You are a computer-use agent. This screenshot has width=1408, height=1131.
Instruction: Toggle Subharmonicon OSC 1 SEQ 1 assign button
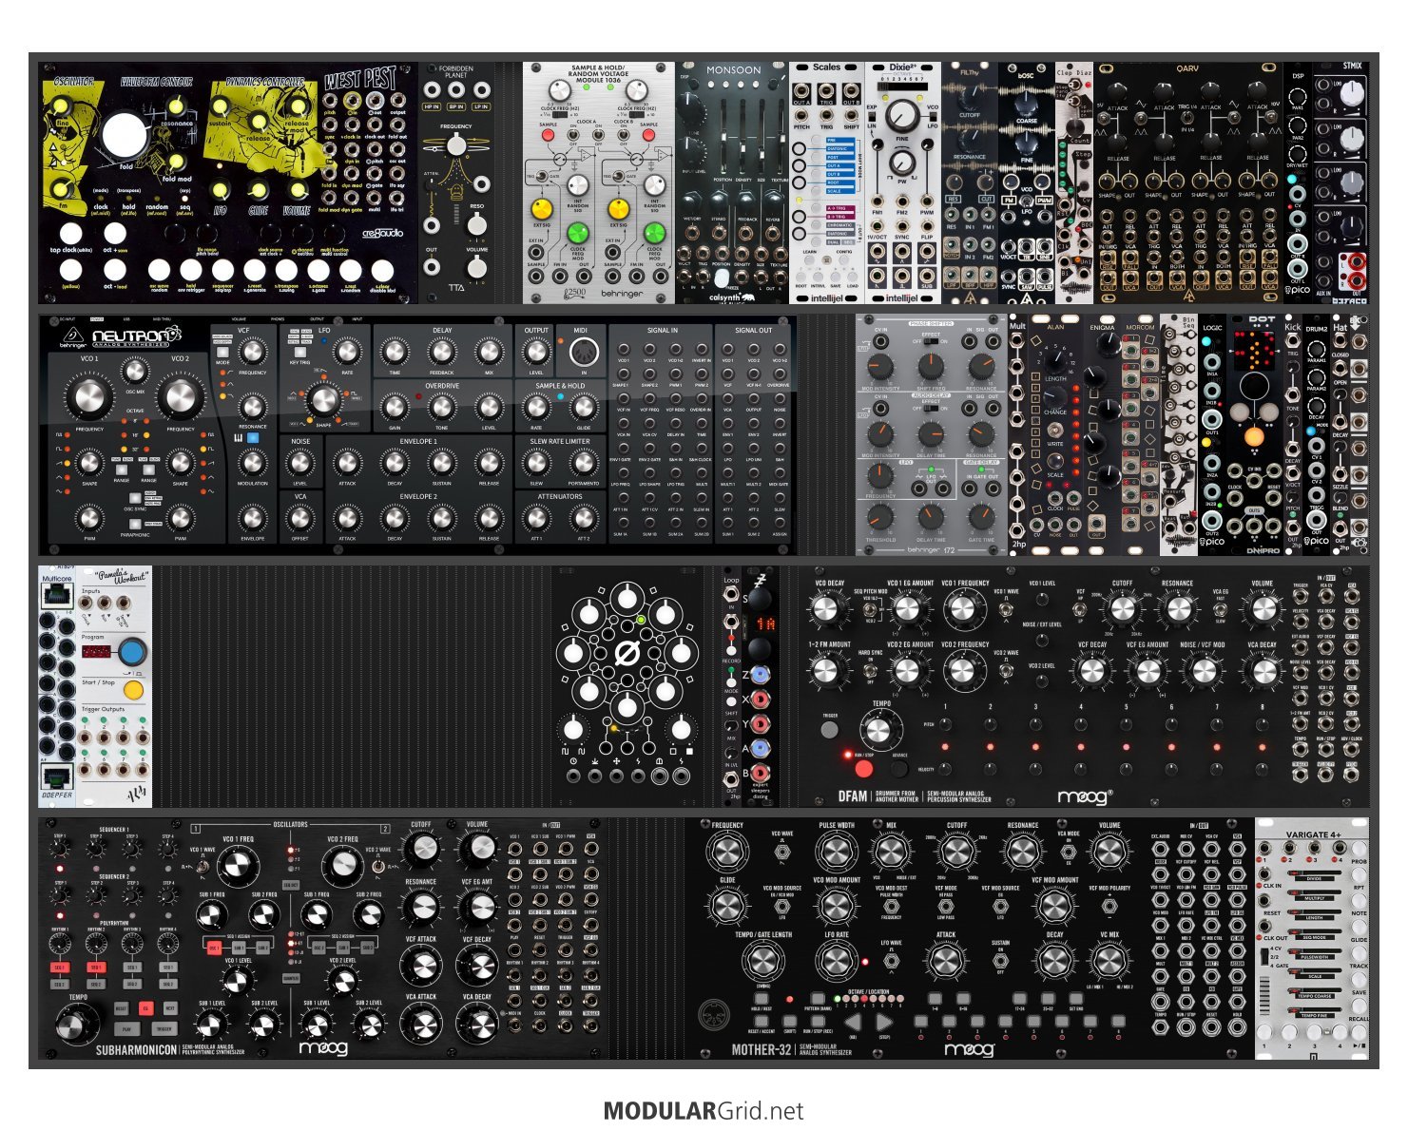213,948
